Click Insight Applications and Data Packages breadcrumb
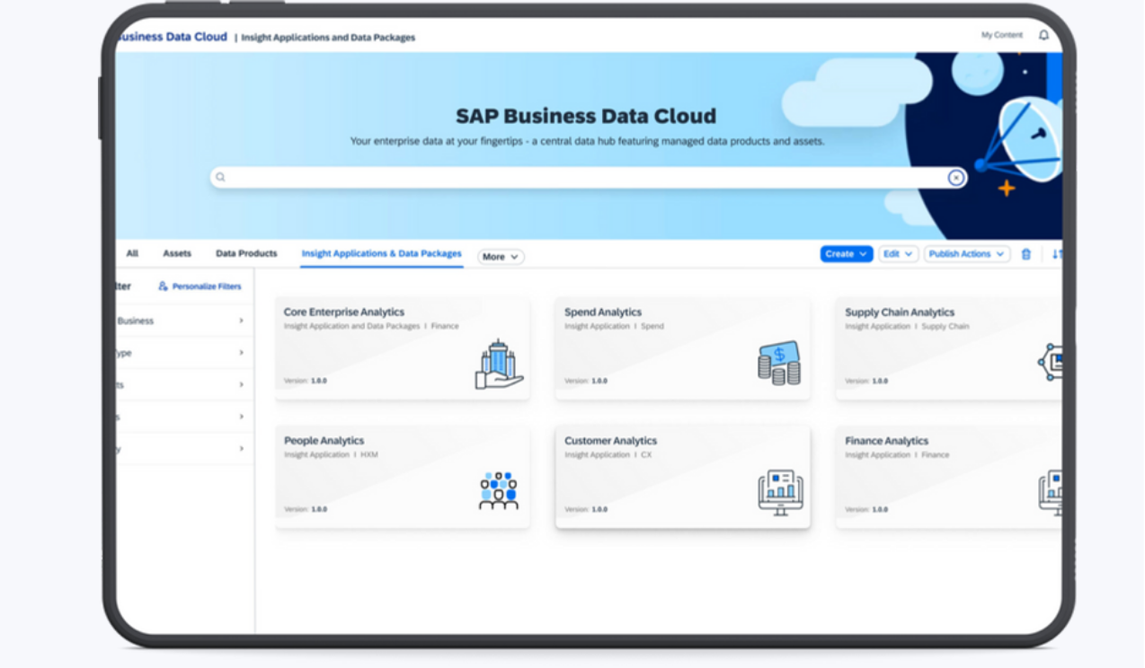 [x=328, y=38]
